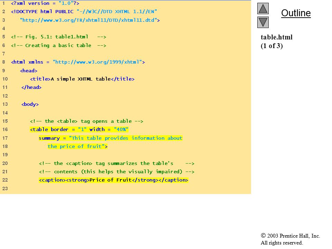Click the table.html (1 of 3) label
332x249 pixels.
tap(277, 41)
